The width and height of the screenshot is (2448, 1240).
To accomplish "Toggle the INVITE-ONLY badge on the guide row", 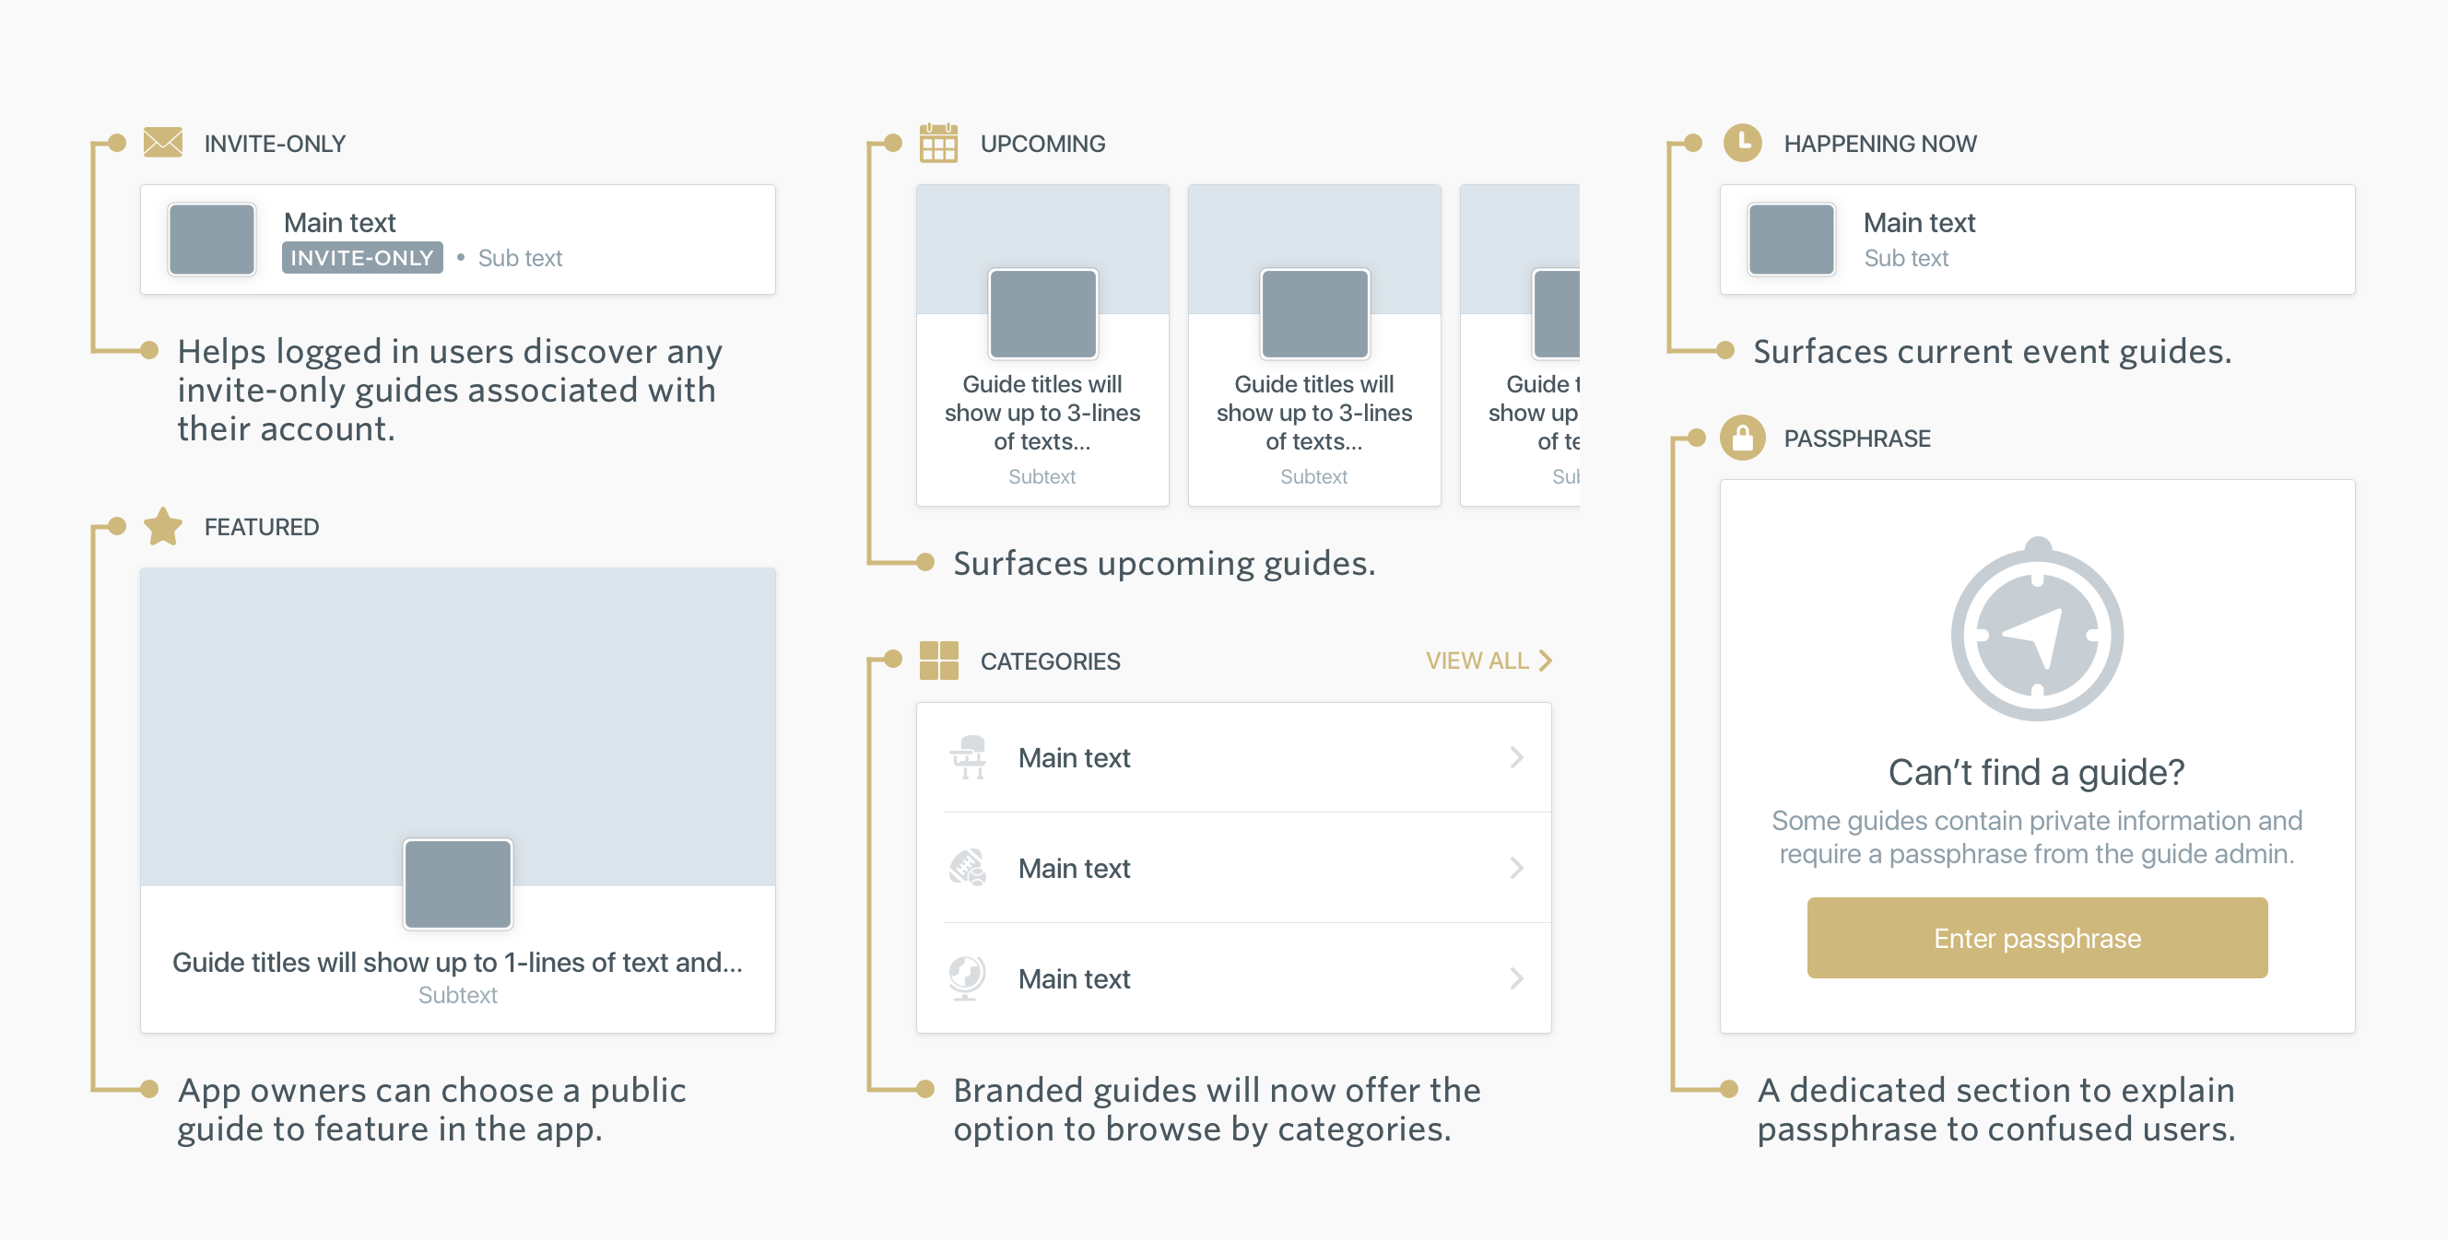I will [x=362, y=258].
